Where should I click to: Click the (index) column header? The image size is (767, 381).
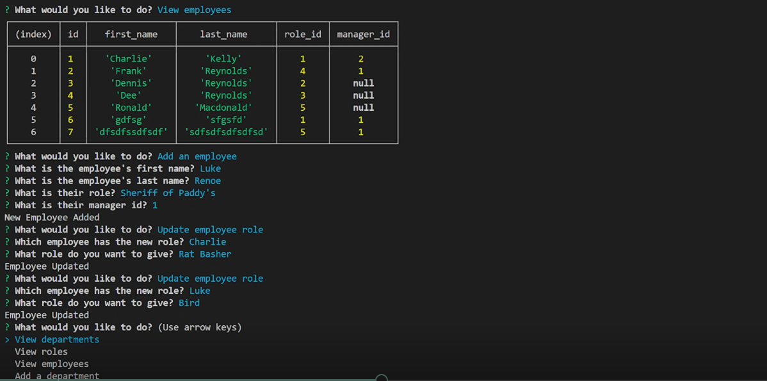tap(33, 34)
